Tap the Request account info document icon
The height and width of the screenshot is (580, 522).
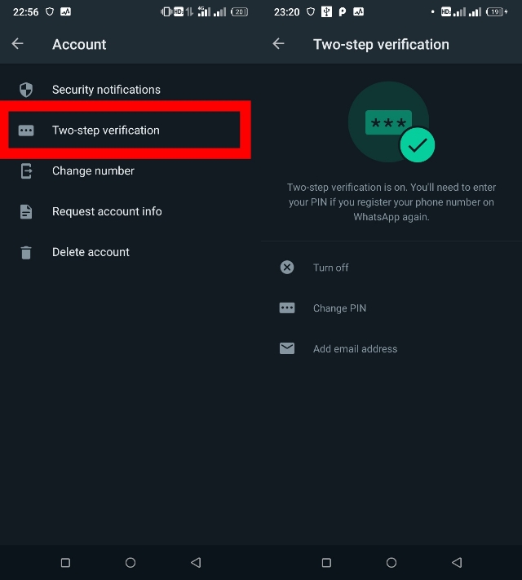(26, 212)
